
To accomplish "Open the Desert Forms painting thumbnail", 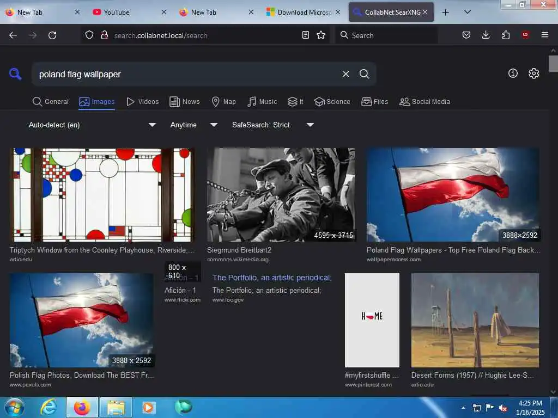I will [475, 320].
